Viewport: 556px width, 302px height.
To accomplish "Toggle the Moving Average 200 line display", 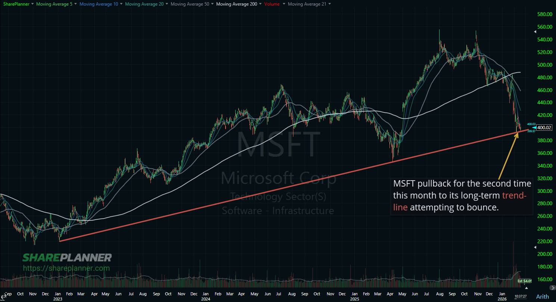I will (236, 4).
